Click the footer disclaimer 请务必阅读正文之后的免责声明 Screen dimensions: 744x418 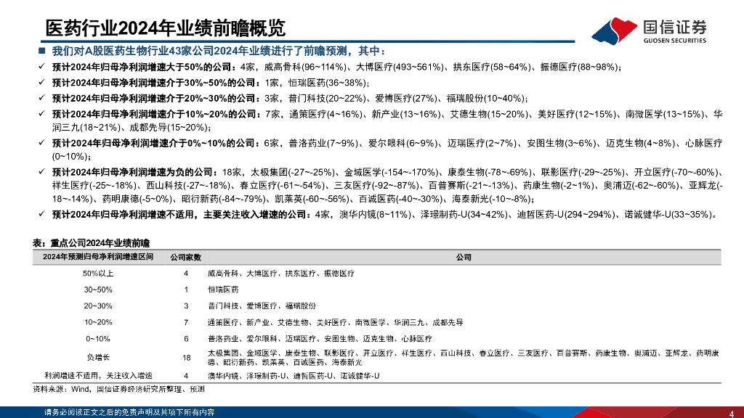129,412
